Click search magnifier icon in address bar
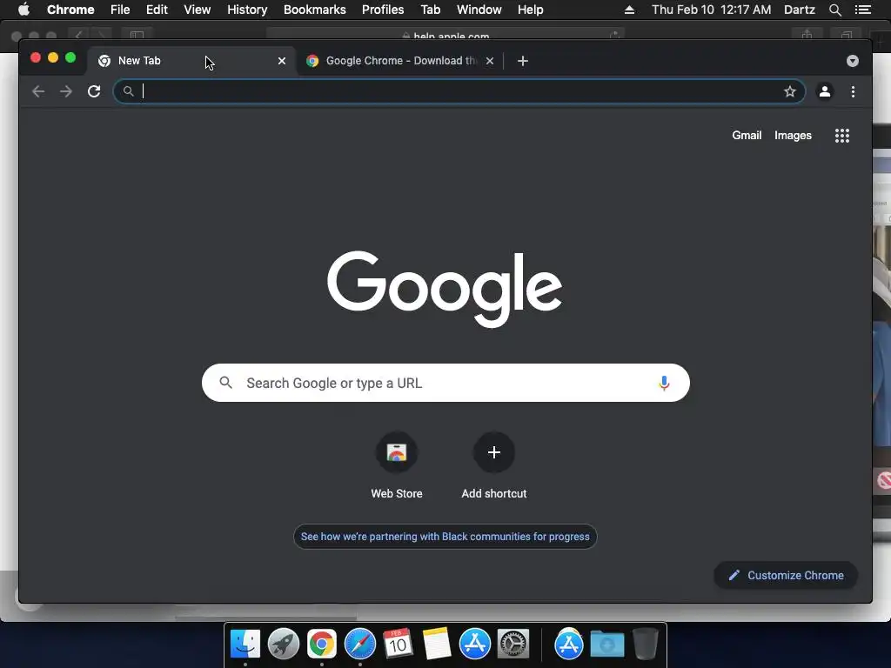The image size is (891, 668). point(129,91)
